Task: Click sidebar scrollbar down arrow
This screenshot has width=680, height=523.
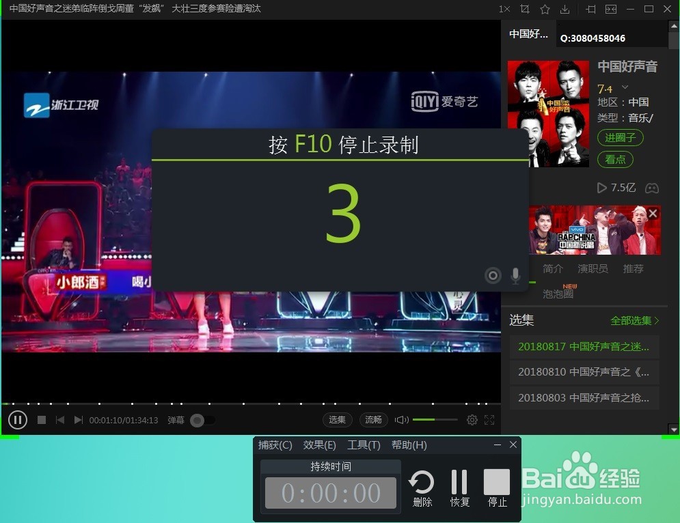Action: [674, 429]
